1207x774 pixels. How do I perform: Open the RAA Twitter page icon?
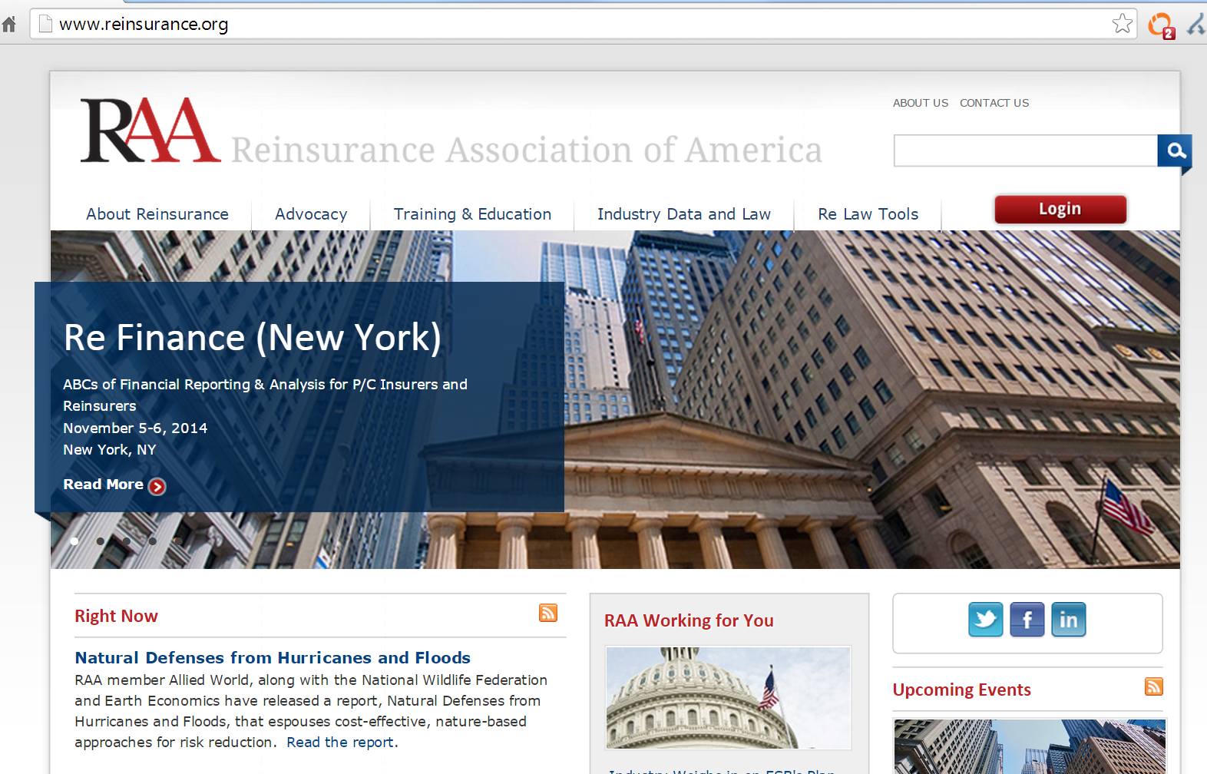[x=986, y=620]
